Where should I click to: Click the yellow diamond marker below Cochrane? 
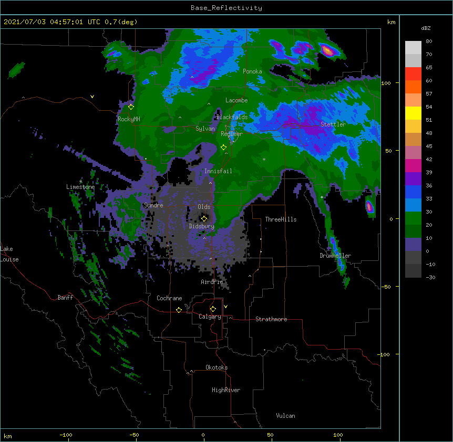[x=179, y=310]
